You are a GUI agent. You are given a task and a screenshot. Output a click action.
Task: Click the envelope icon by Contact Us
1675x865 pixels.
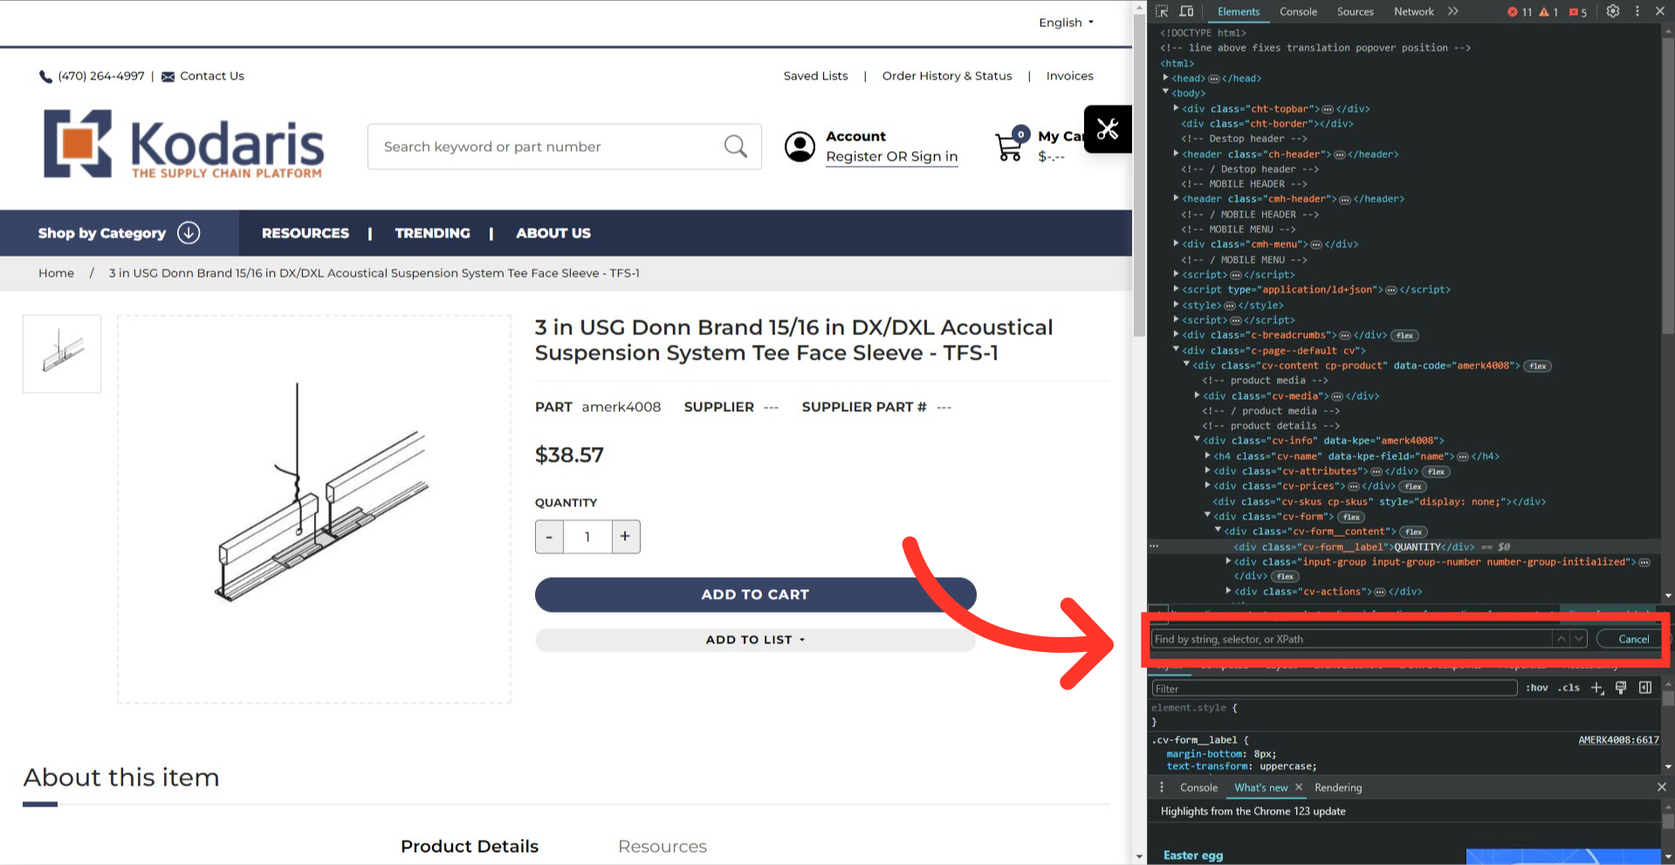[x=168, y=77]
